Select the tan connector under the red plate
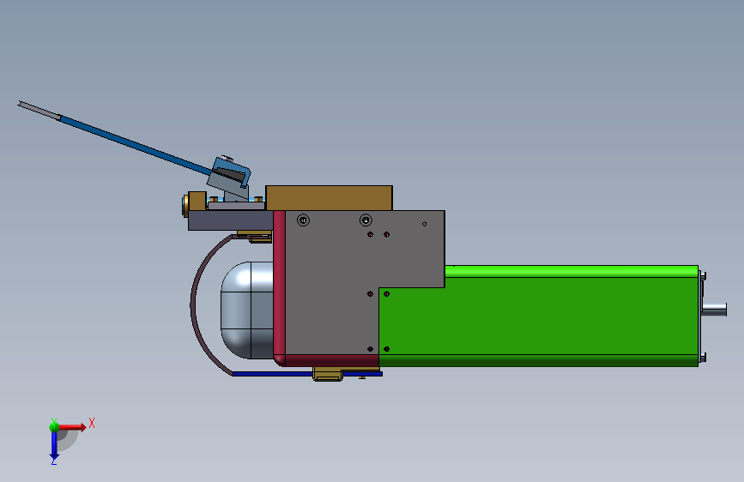The image size is (744, 482). tap(328, 374)
